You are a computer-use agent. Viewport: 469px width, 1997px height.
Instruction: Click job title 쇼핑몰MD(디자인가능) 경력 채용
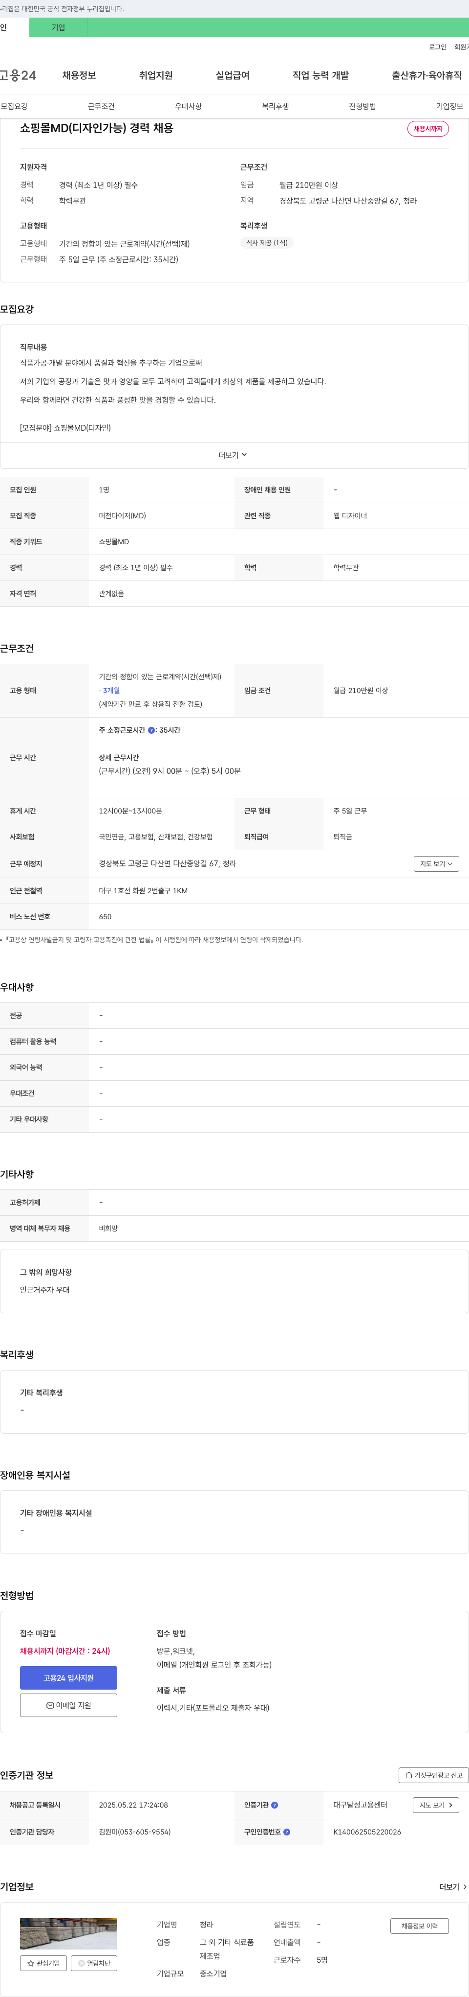pyautogui.click(x=97, y=128)
